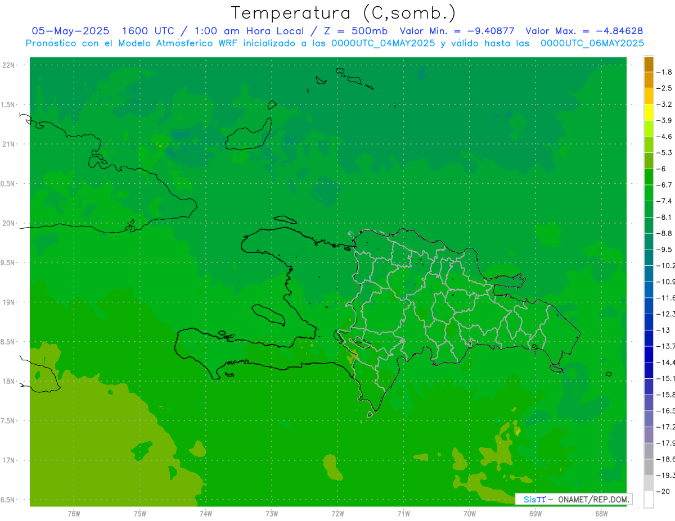Click the '68W' longitude axis label
The image size is (675, 521).
click(x=601, y=513)
